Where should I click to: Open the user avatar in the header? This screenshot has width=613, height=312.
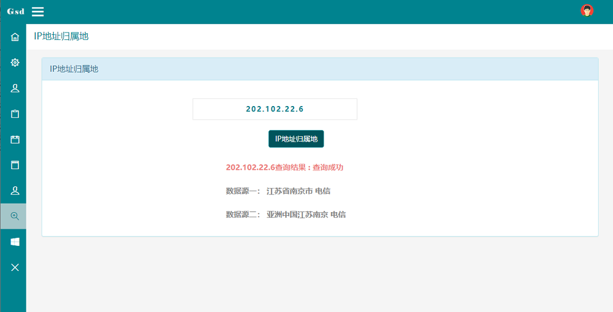587,10
